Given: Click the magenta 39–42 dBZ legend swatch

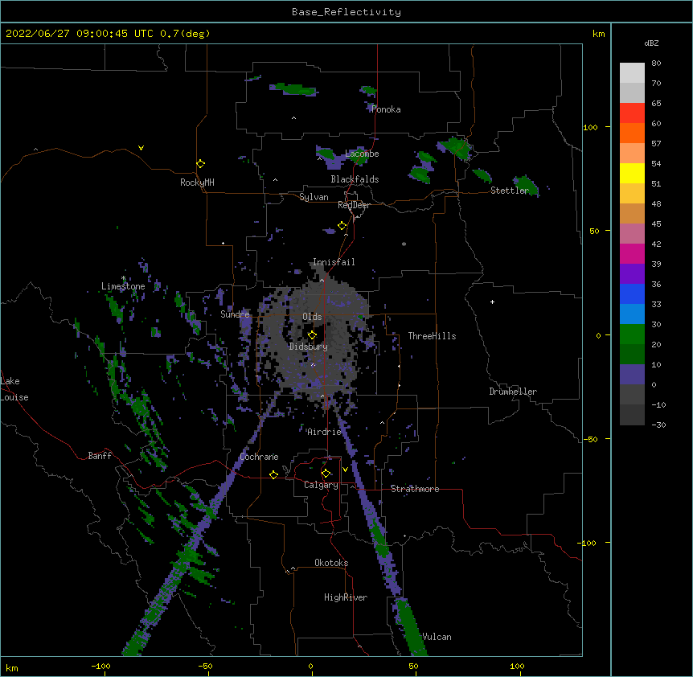Looking at the screenshot, I should tap(632, 253).
